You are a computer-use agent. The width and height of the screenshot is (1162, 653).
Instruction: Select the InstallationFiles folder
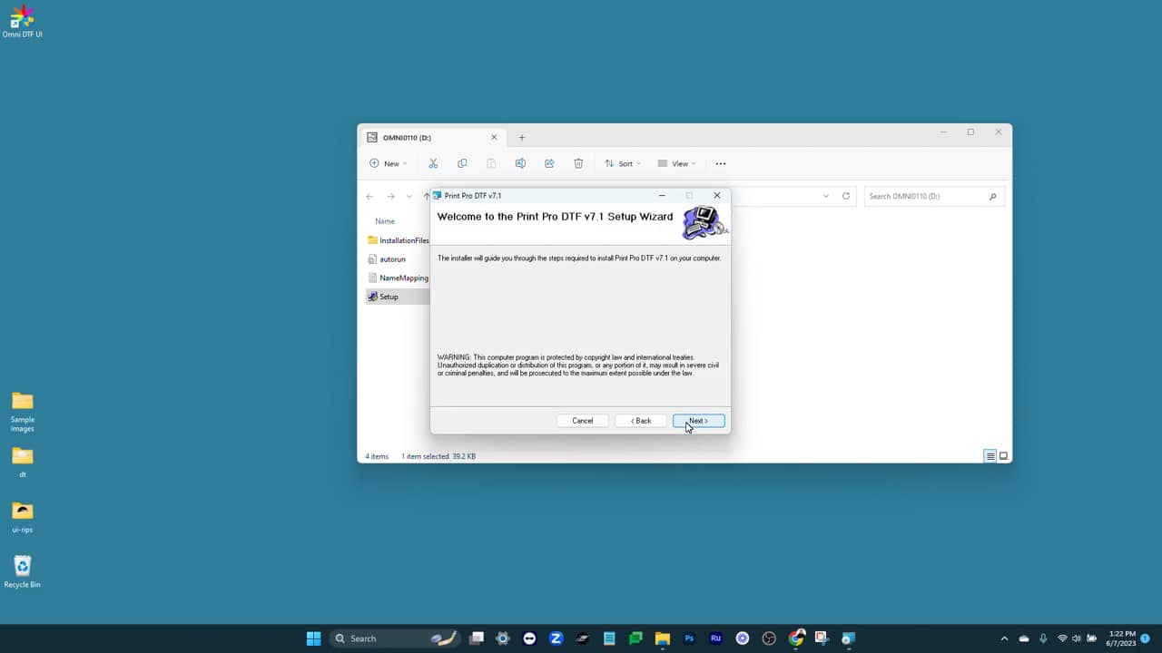tap(399, 240)
